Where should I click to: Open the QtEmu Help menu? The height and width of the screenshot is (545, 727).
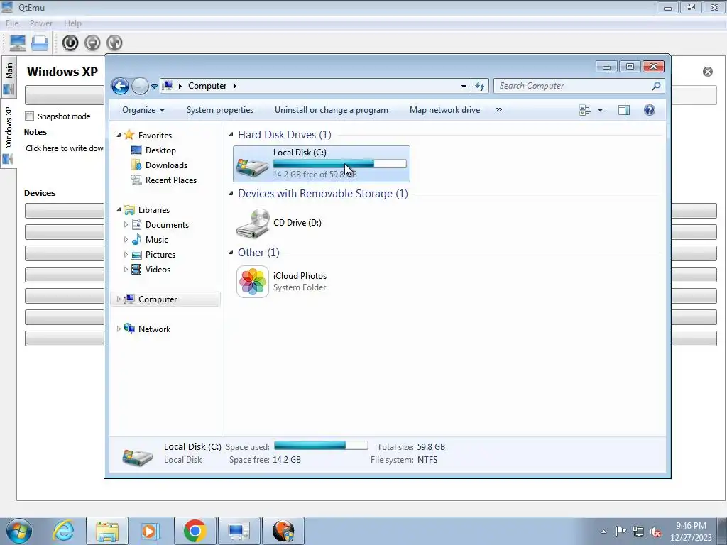pos(72,23)
